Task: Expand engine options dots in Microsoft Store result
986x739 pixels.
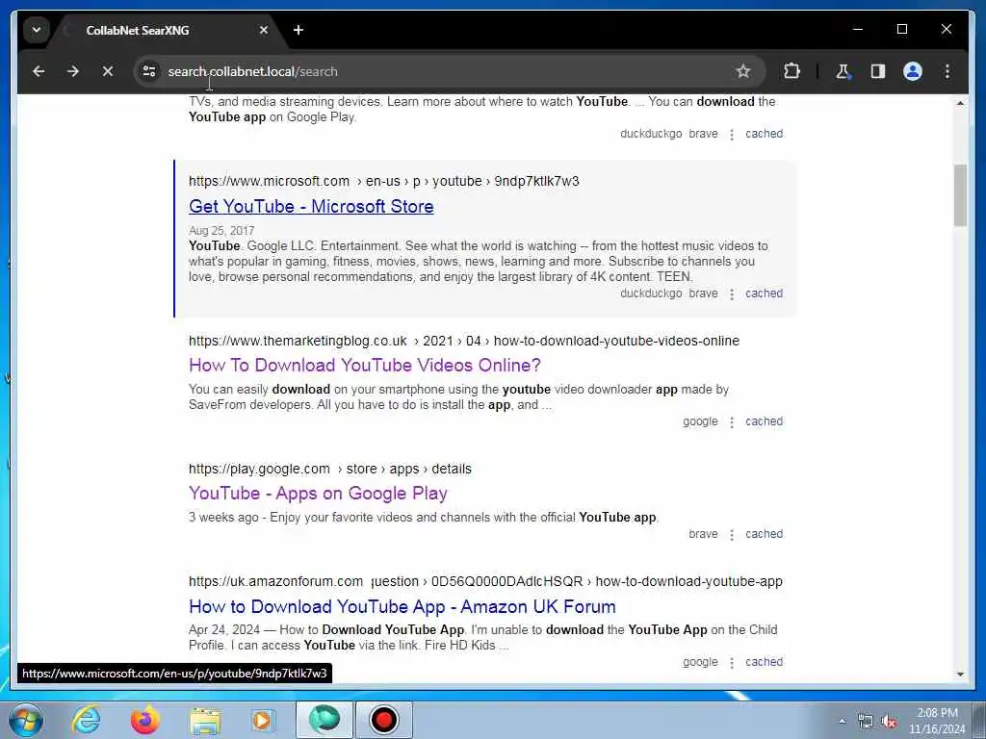Action: (732, 294)
